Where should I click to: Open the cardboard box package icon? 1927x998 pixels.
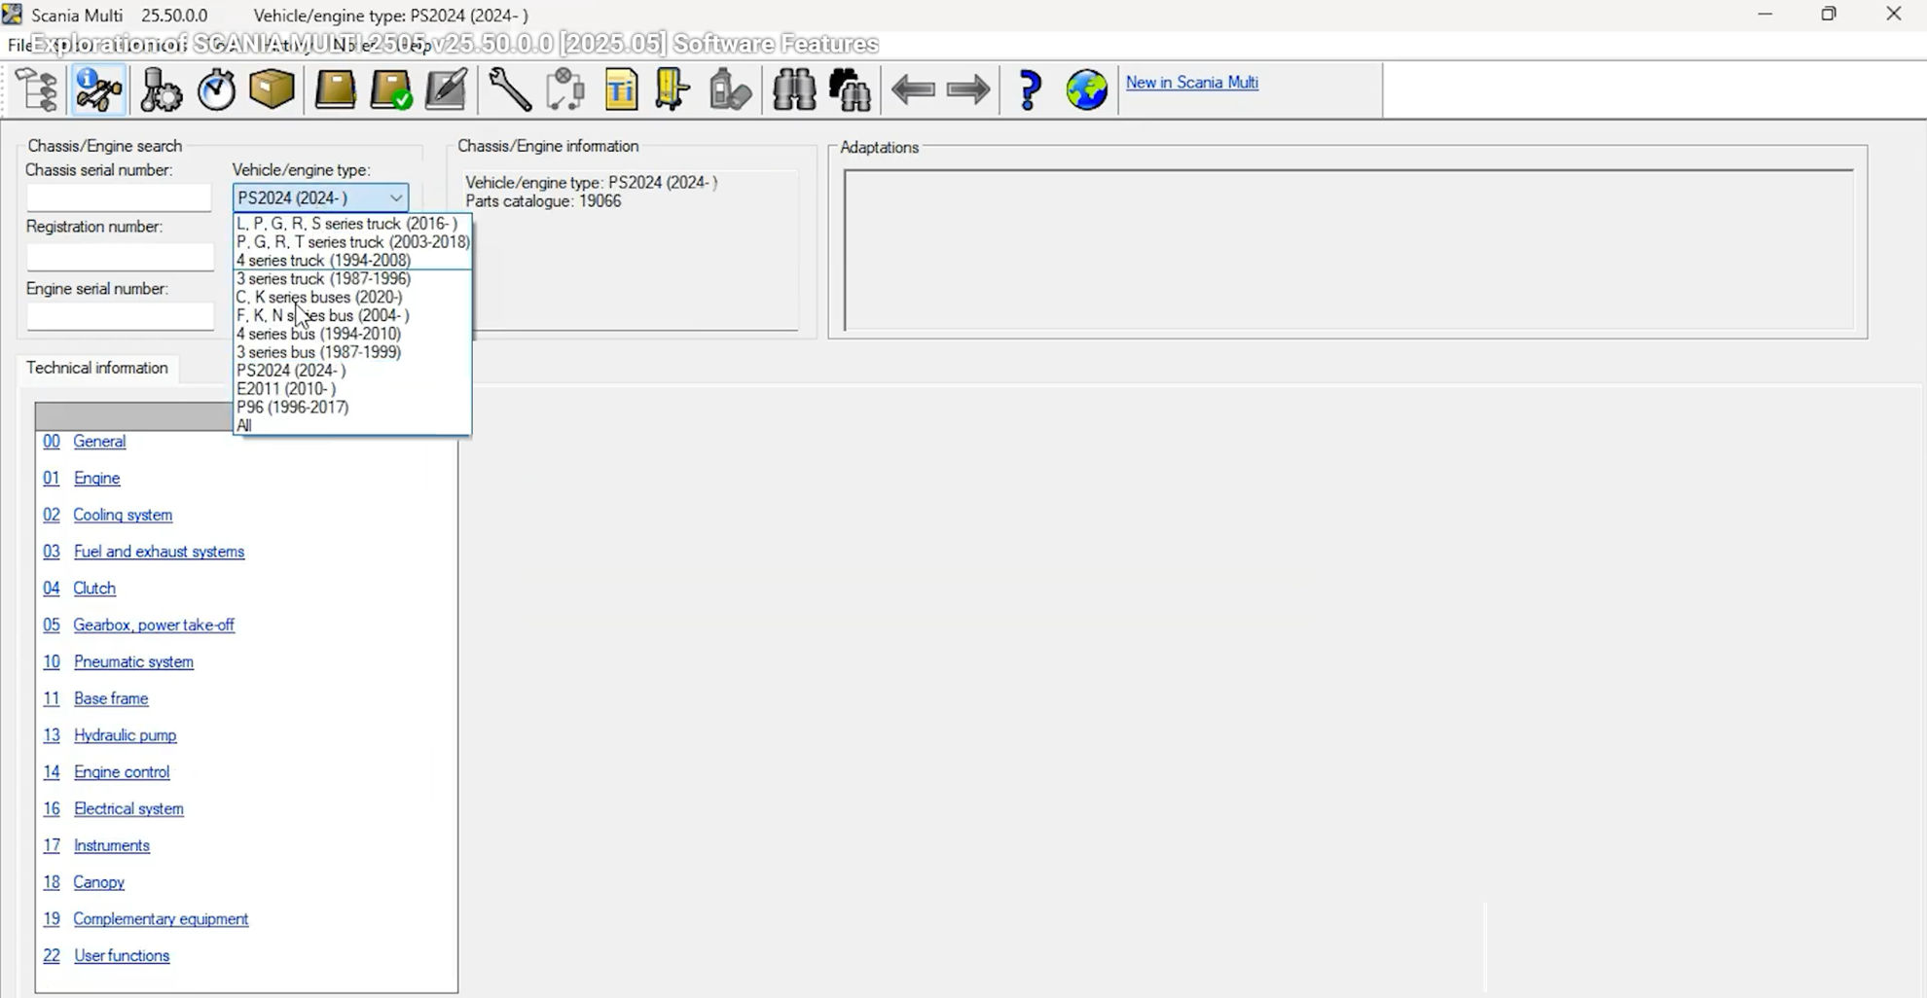(272, 90)
